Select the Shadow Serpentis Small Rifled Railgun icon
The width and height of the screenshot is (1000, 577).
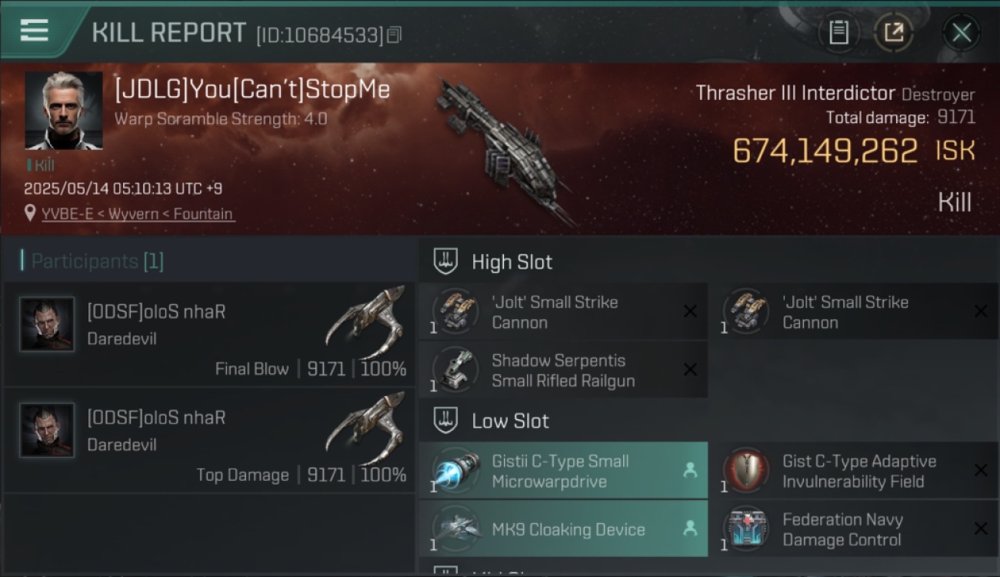tap(455, 370)
